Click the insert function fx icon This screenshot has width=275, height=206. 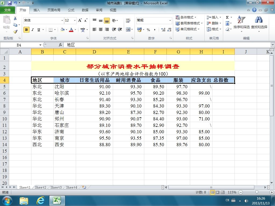60,45
